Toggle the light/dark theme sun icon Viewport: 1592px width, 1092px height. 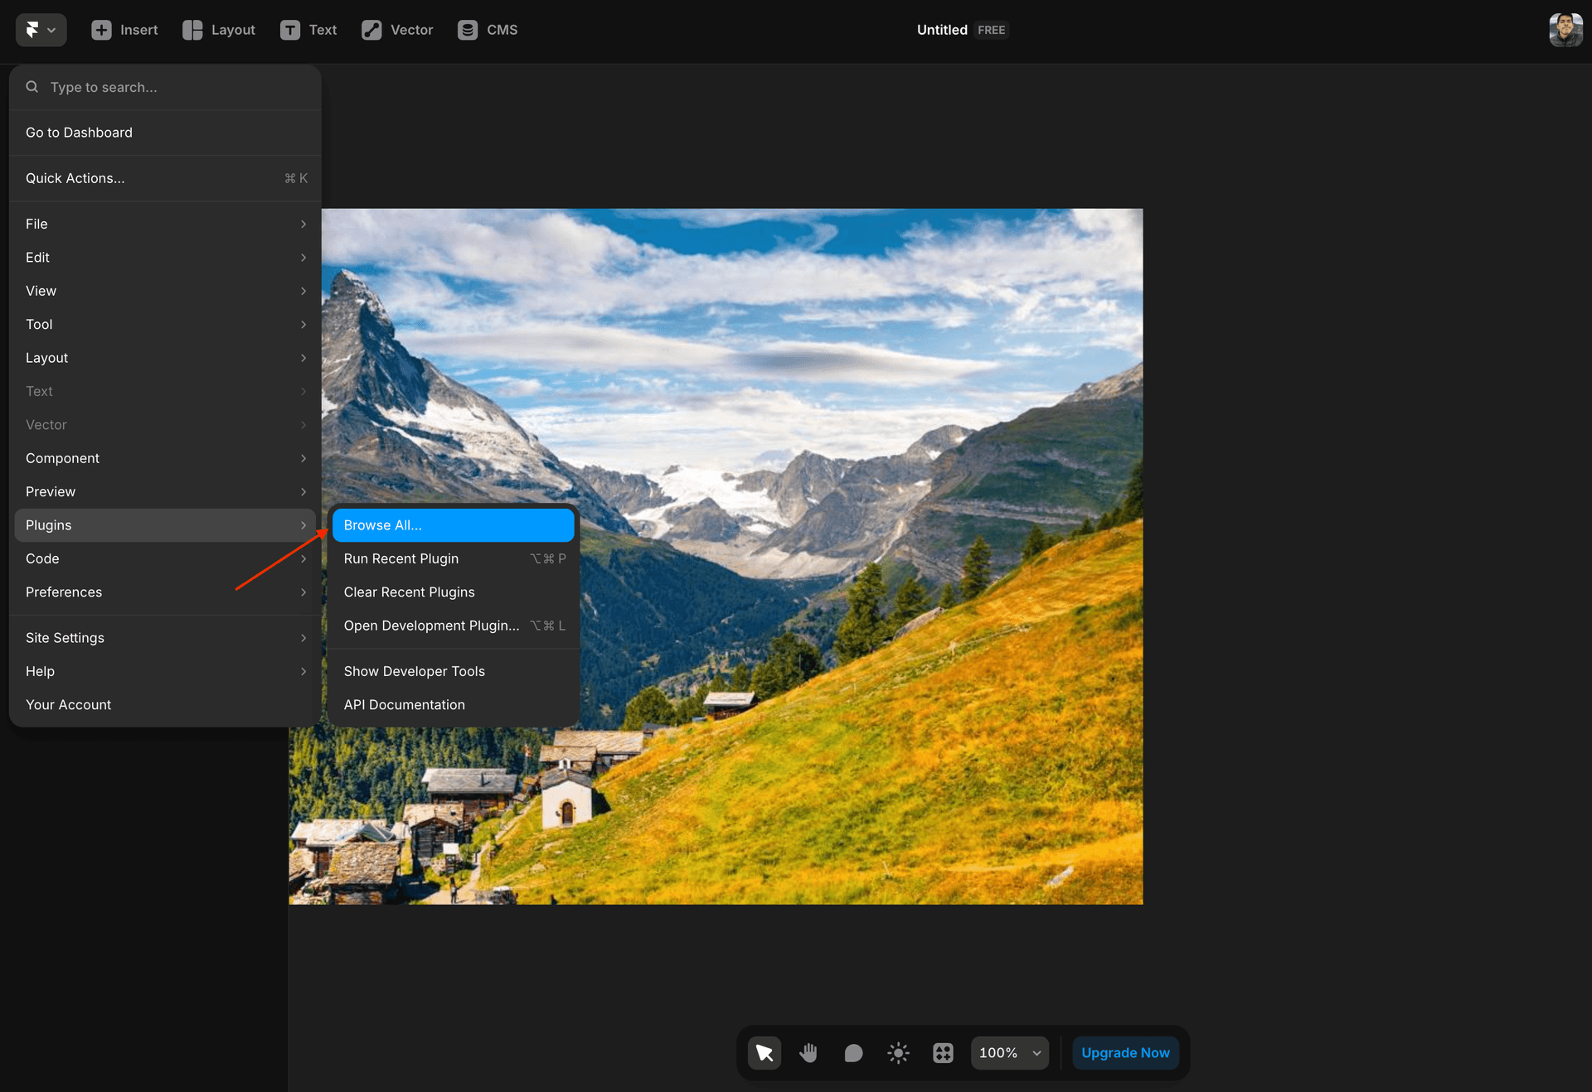(x=898, y=1052)
